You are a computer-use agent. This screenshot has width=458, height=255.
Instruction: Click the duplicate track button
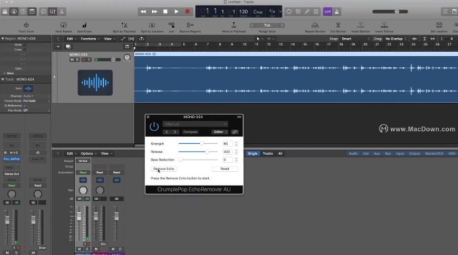point(68,46)
